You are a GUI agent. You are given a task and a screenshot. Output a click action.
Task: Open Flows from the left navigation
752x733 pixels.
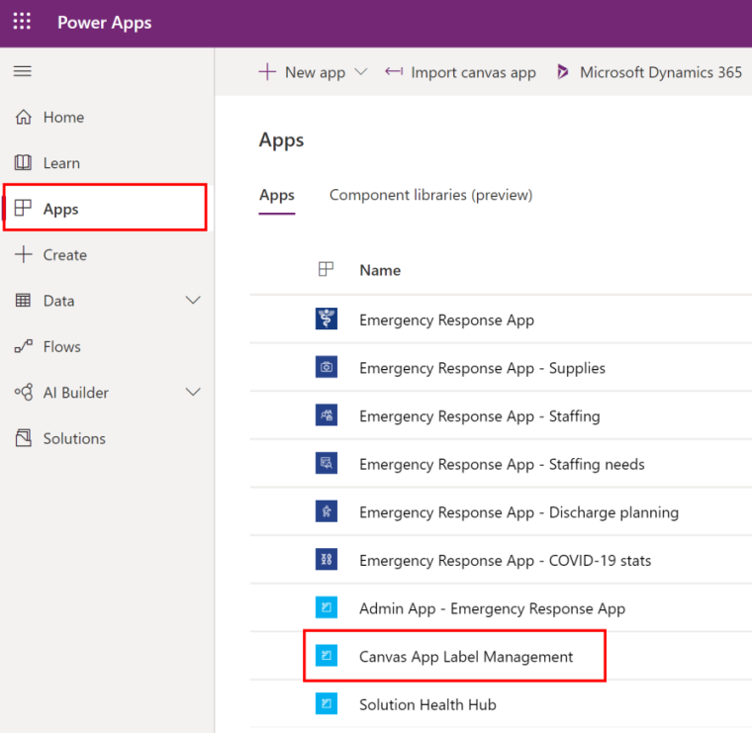point(61,346)
